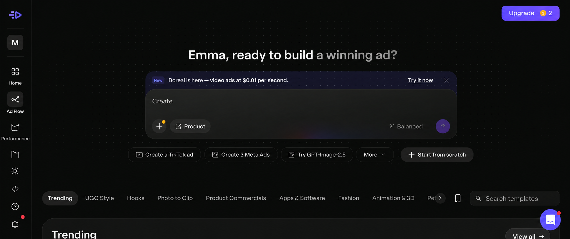Select the Apps & Software tab
The width and height of the screenshot is (570, 239).
tap(302, 198)
